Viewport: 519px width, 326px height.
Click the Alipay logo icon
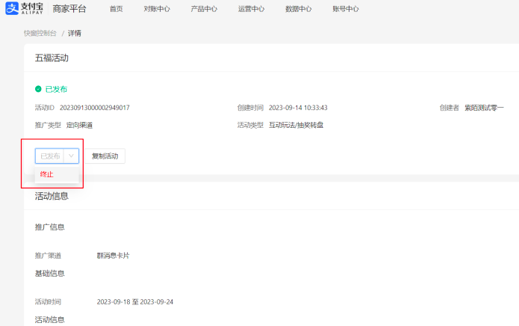coord(13,9)
